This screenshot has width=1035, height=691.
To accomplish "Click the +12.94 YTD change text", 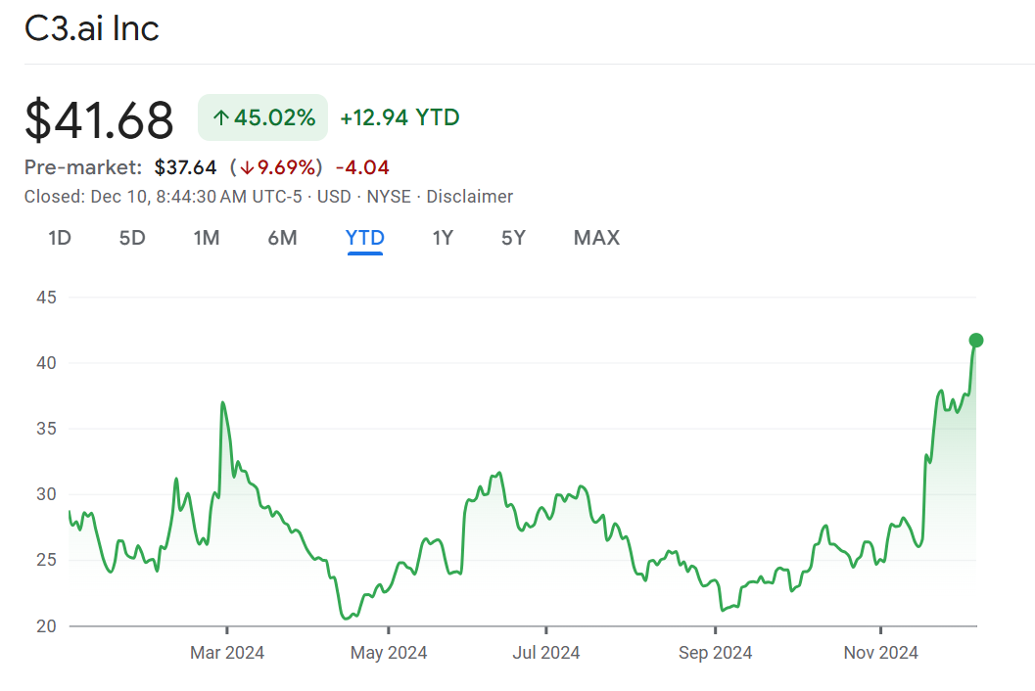I will [400, 118].
